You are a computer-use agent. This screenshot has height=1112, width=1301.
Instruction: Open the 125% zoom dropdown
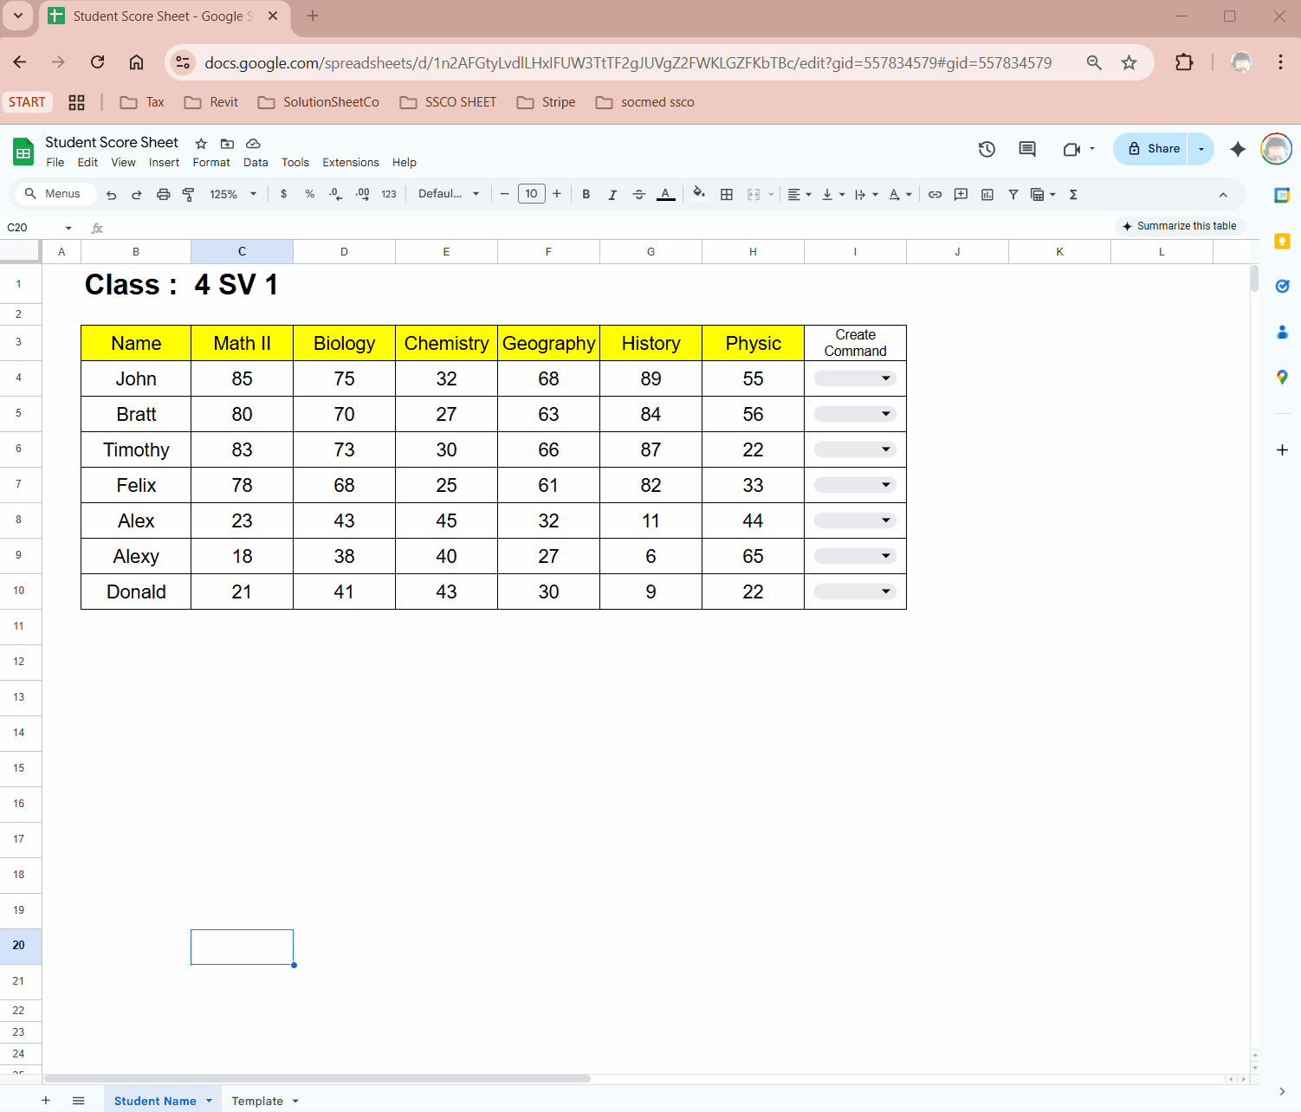(x=233, y=194)
